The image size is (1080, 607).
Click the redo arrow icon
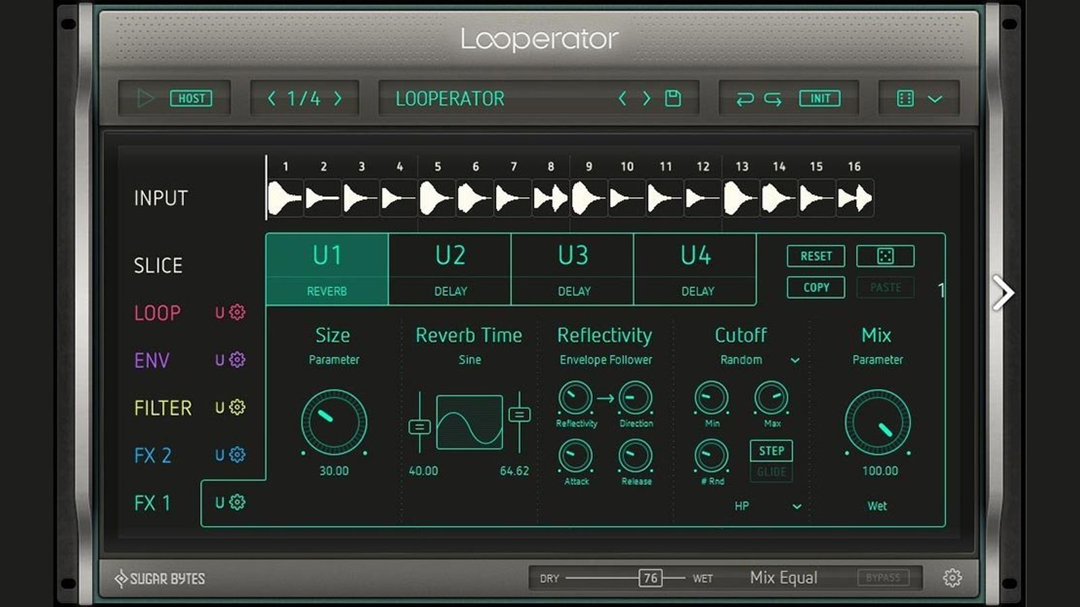coord(773,99)
